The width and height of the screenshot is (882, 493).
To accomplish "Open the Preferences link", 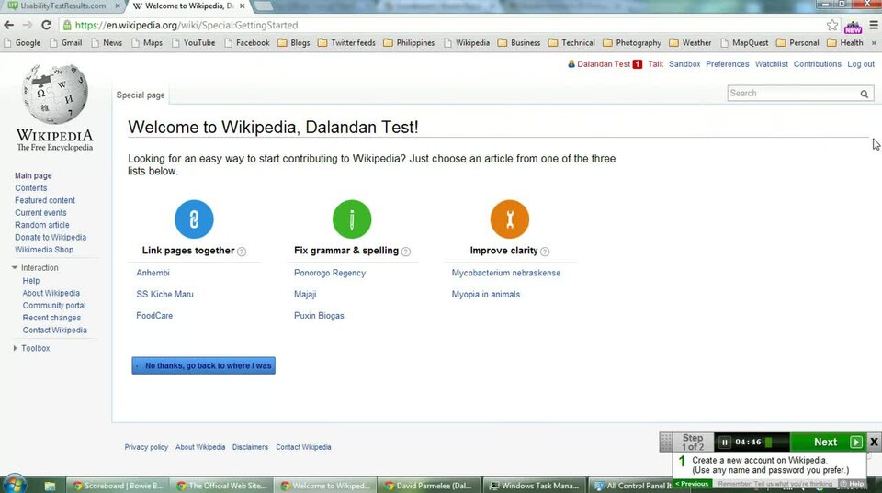I will pos(728,64).
